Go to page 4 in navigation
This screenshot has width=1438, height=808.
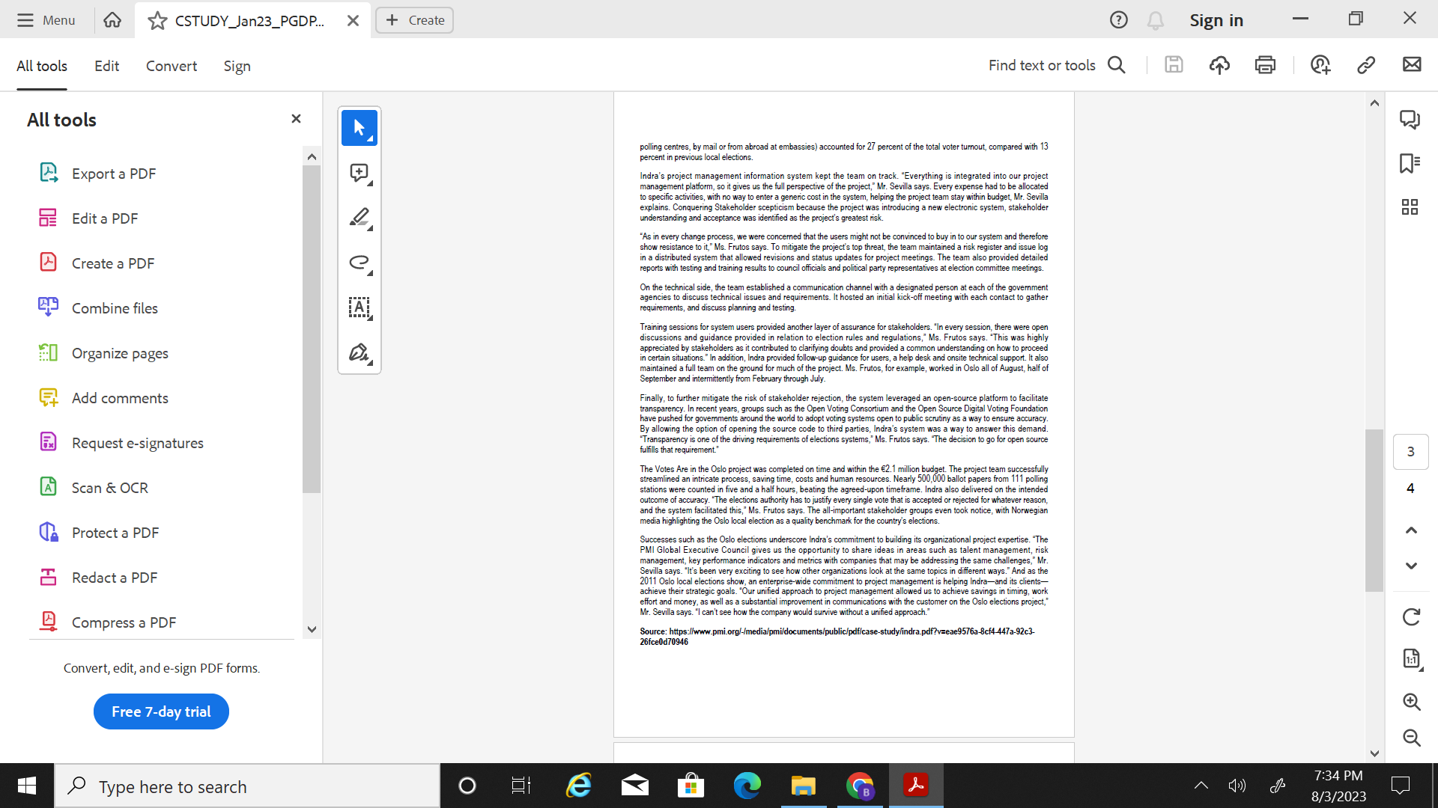[x=1410, y=488]
